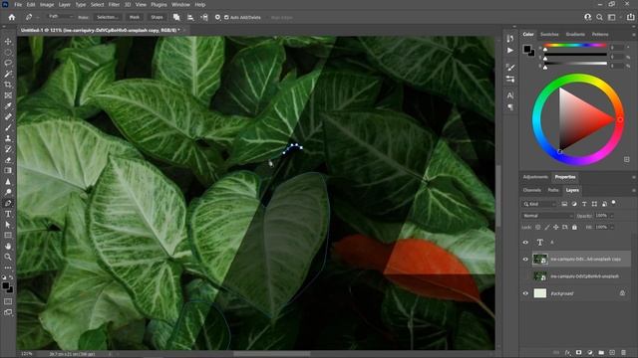Image resolution: width=638 pixels, height=358 pixels.
Task: Open path arrangement options
Action: coord(204,17)
